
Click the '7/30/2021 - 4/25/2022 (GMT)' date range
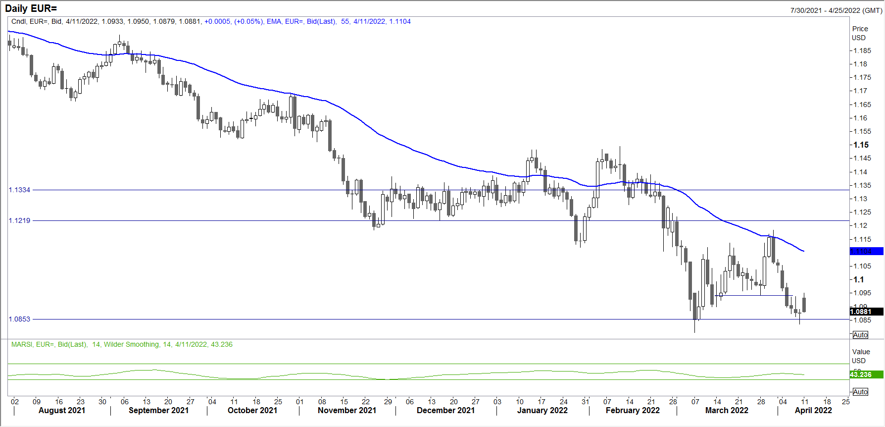(x=836, y=10)
